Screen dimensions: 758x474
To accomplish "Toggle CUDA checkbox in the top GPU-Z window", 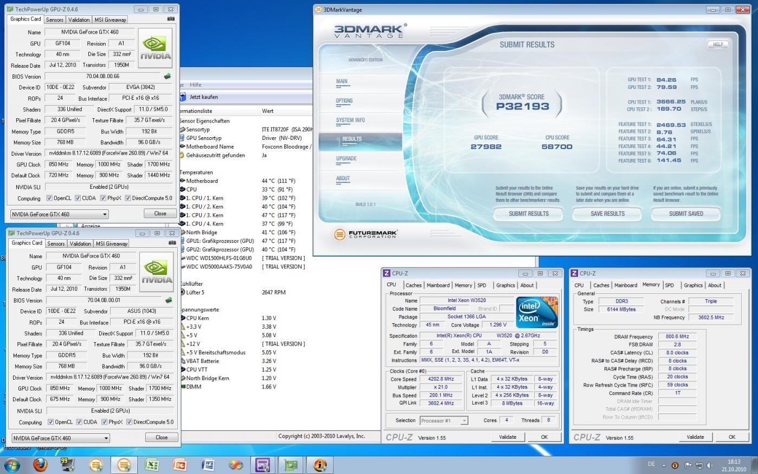I will [x=78, y=198].
